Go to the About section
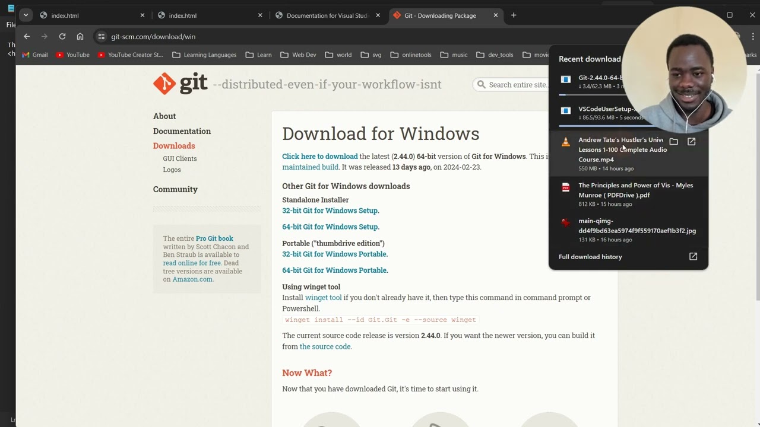The image size is (760, 427). click(164, 116)
